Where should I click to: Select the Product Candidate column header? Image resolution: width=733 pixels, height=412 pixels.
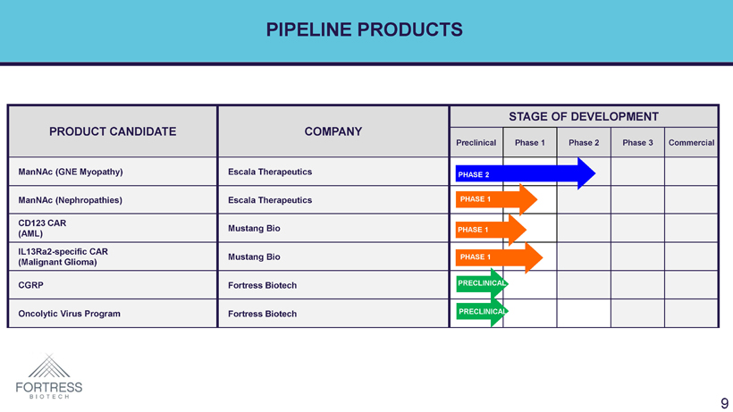113,131
